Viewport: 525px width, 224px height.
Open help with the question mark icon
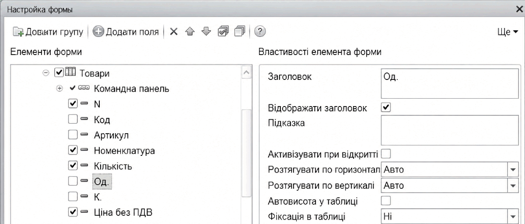pyautogui.click(x=260, y=32)
